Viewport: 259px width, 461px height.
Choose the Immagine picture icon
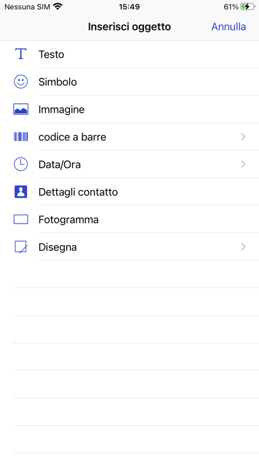[20, 109]
